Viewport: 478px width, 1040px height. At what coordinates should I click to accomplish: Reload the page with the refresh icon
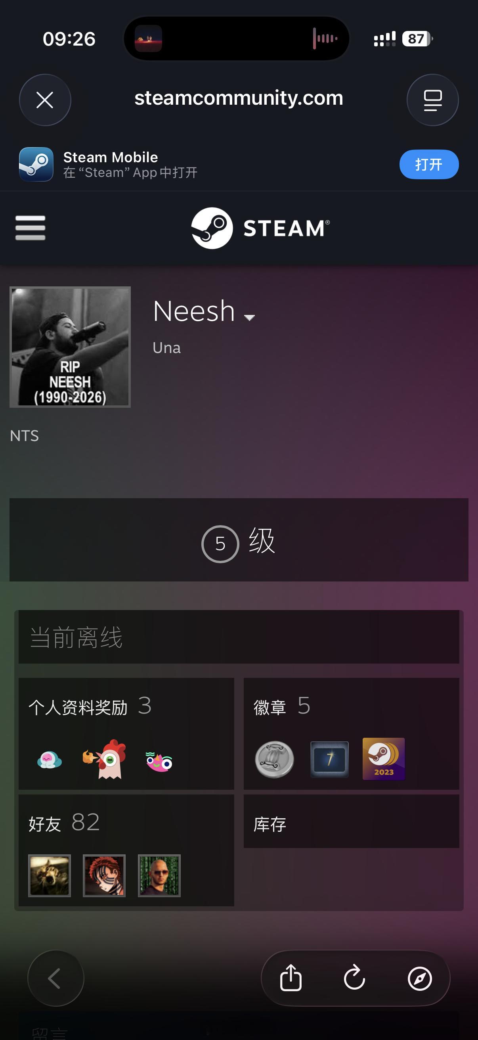tap(355, 978)
